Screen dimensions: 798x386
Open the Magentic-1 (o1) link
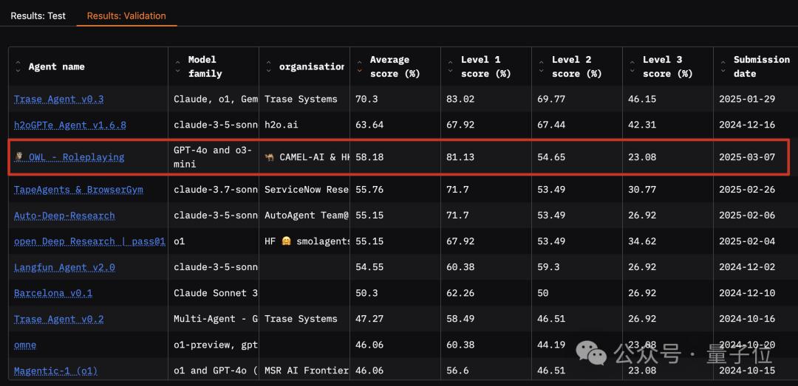tap(55, 371)
